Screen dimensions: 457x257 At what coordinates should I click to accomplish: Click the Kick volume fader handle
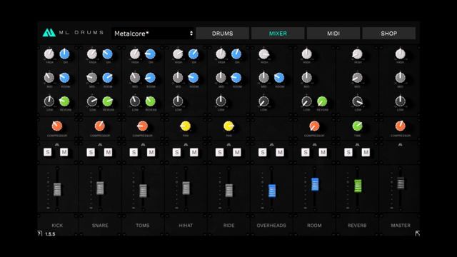pos(57,189)
